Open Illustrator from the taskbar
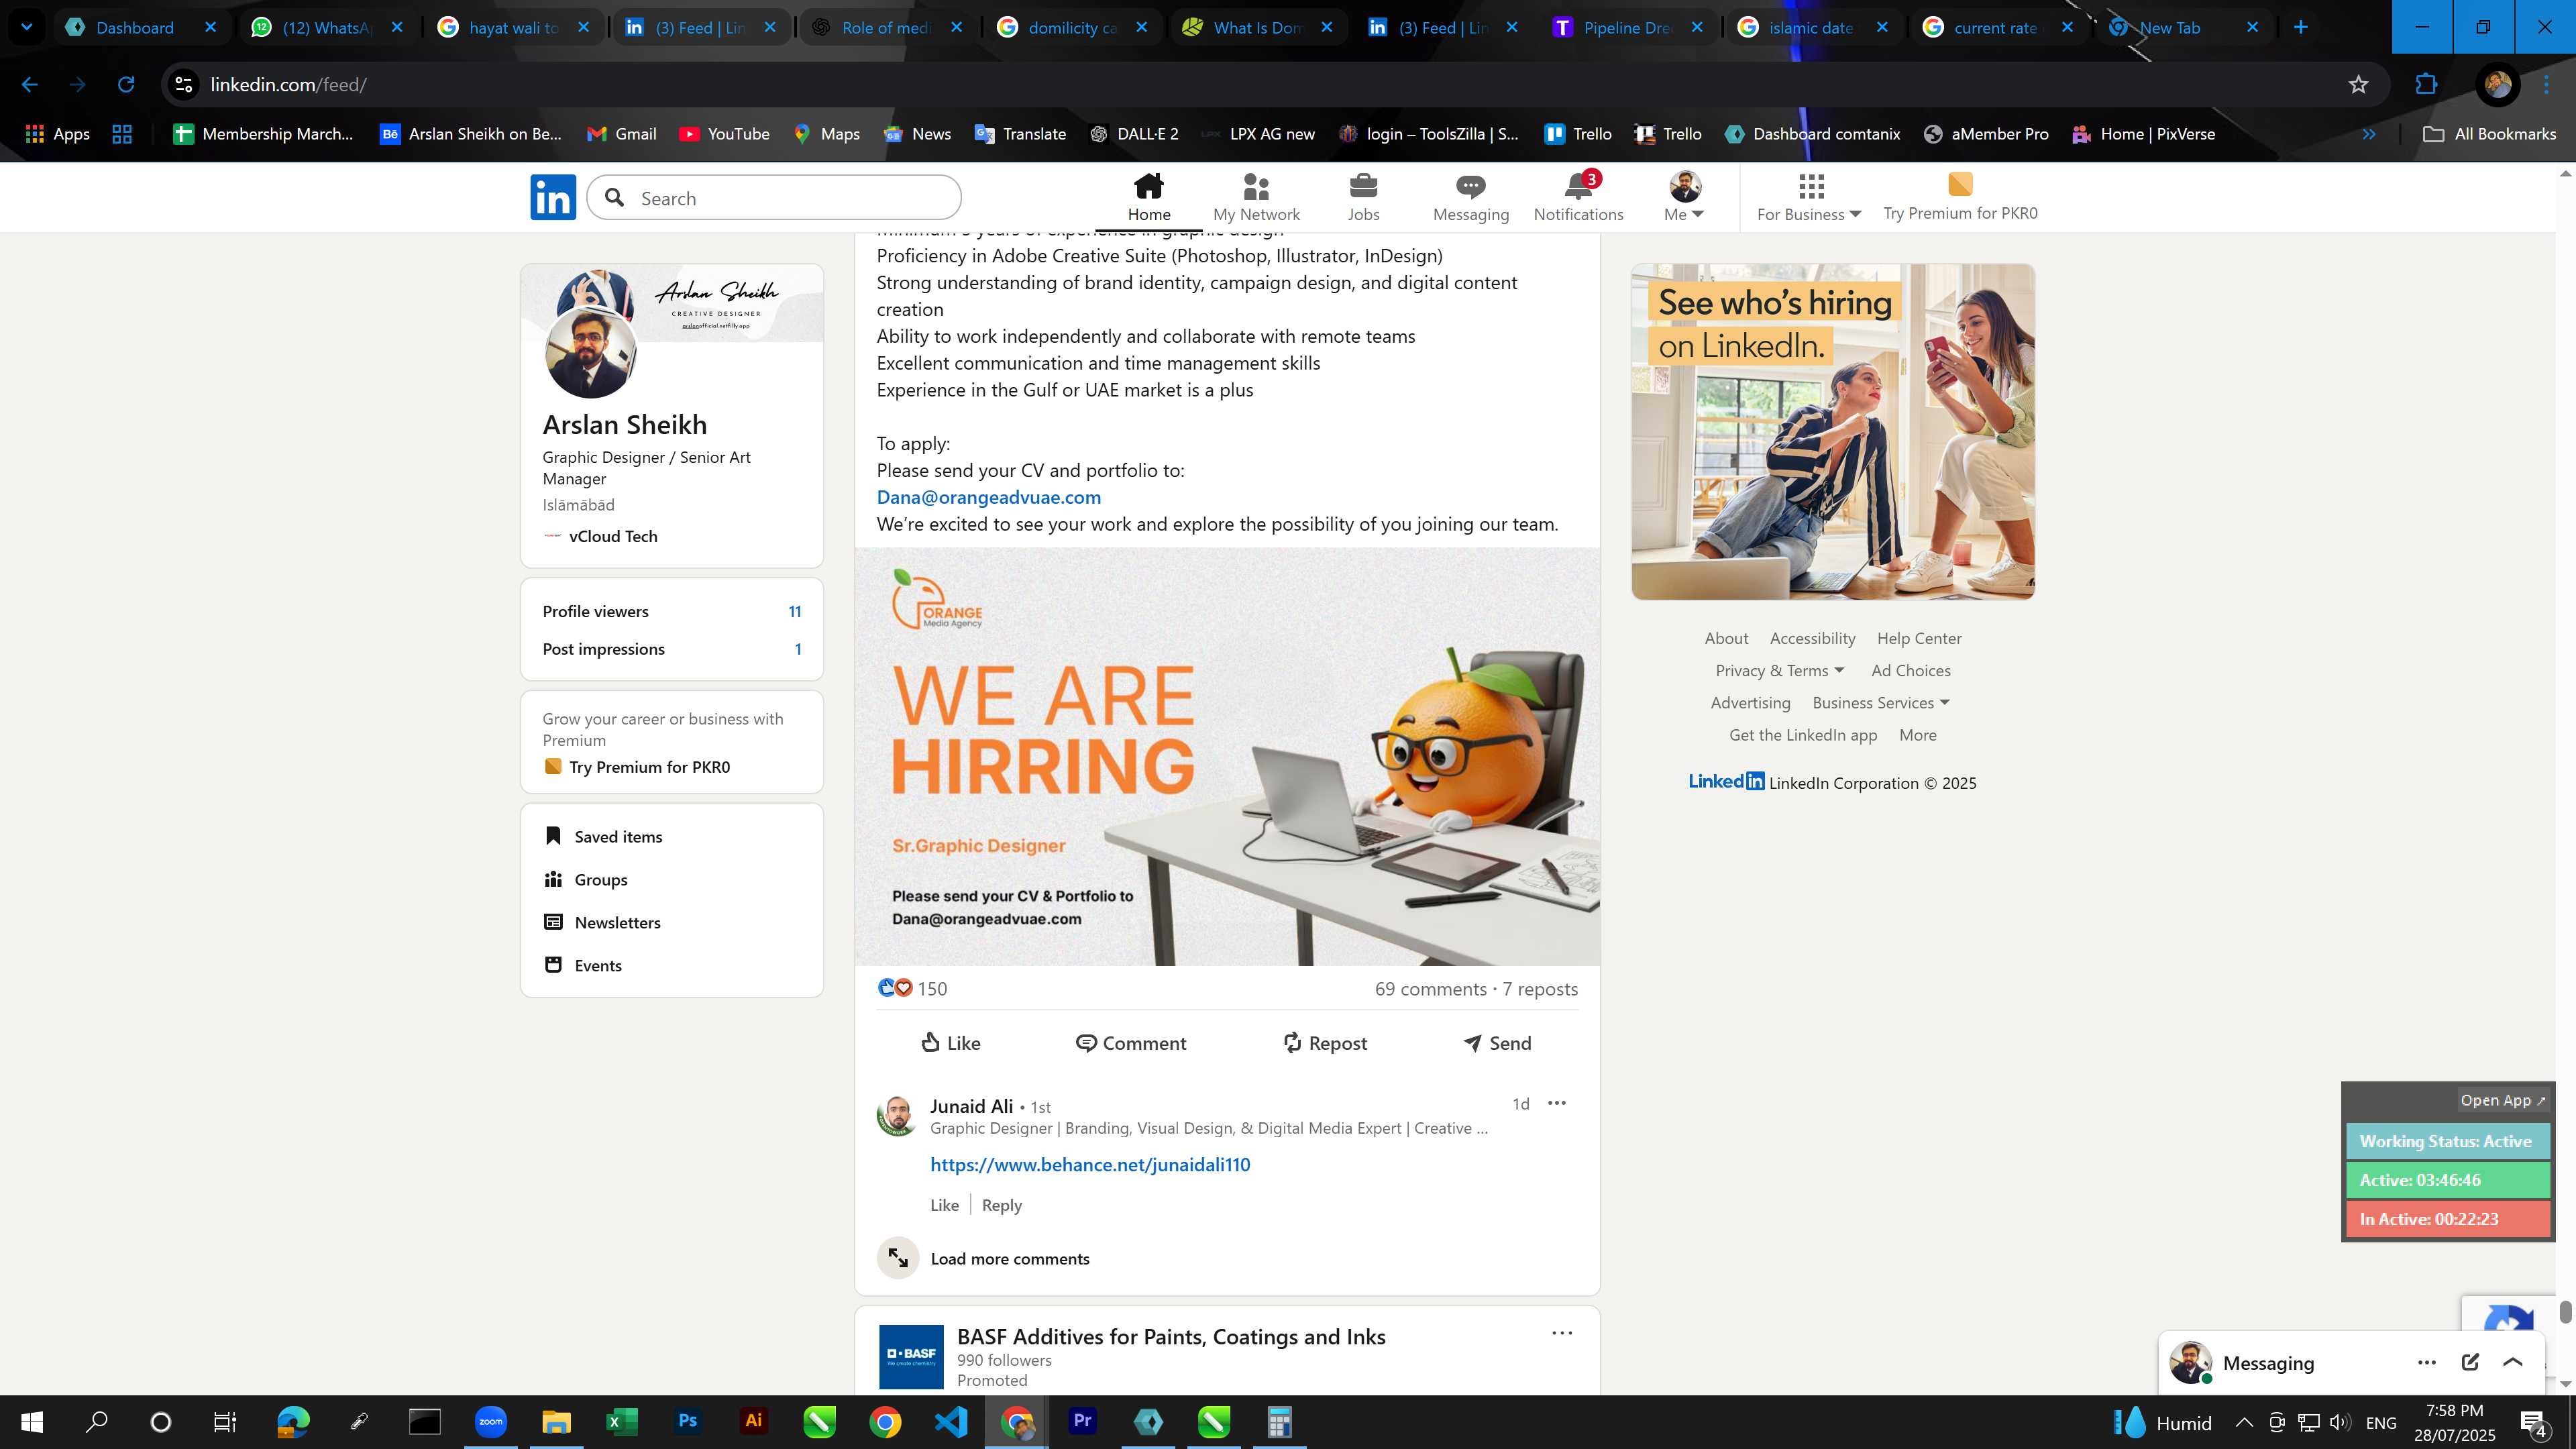 click(x=753, y=1421)
